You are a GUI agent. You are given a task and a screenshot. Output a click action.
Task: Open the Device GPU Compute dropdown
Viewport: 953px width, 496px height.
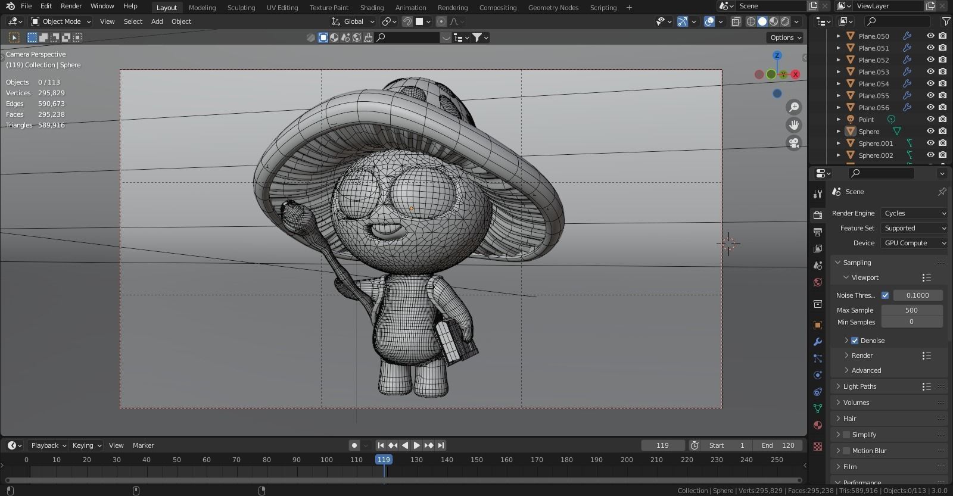[x=914, y=243]
